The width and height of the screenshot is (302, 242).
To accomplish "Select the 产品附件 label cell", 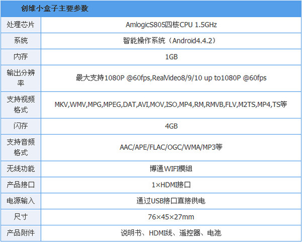I will [21, 233].
